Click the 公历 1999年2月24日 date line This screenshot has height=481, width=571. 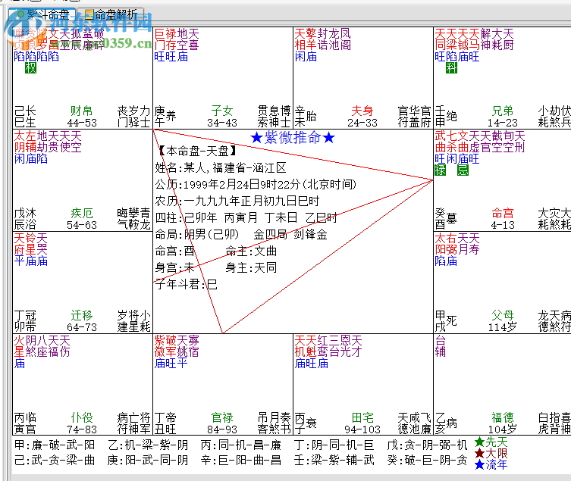(256, 185)
